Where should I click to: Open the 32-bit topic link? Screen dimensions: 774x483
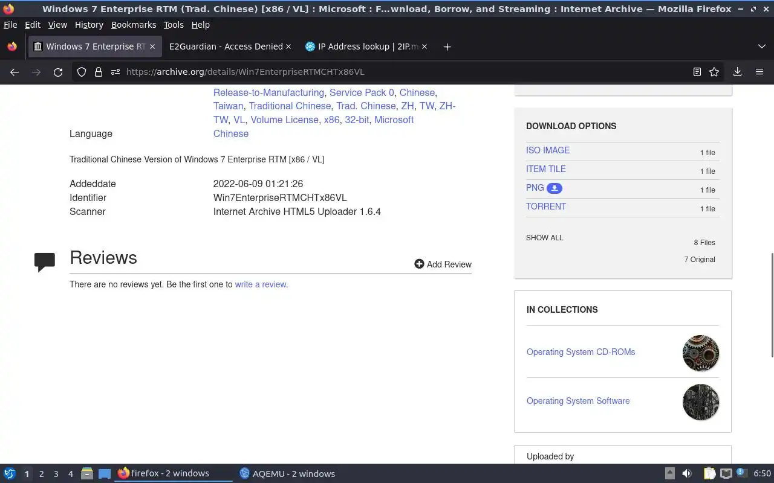(x=357, y=120)
